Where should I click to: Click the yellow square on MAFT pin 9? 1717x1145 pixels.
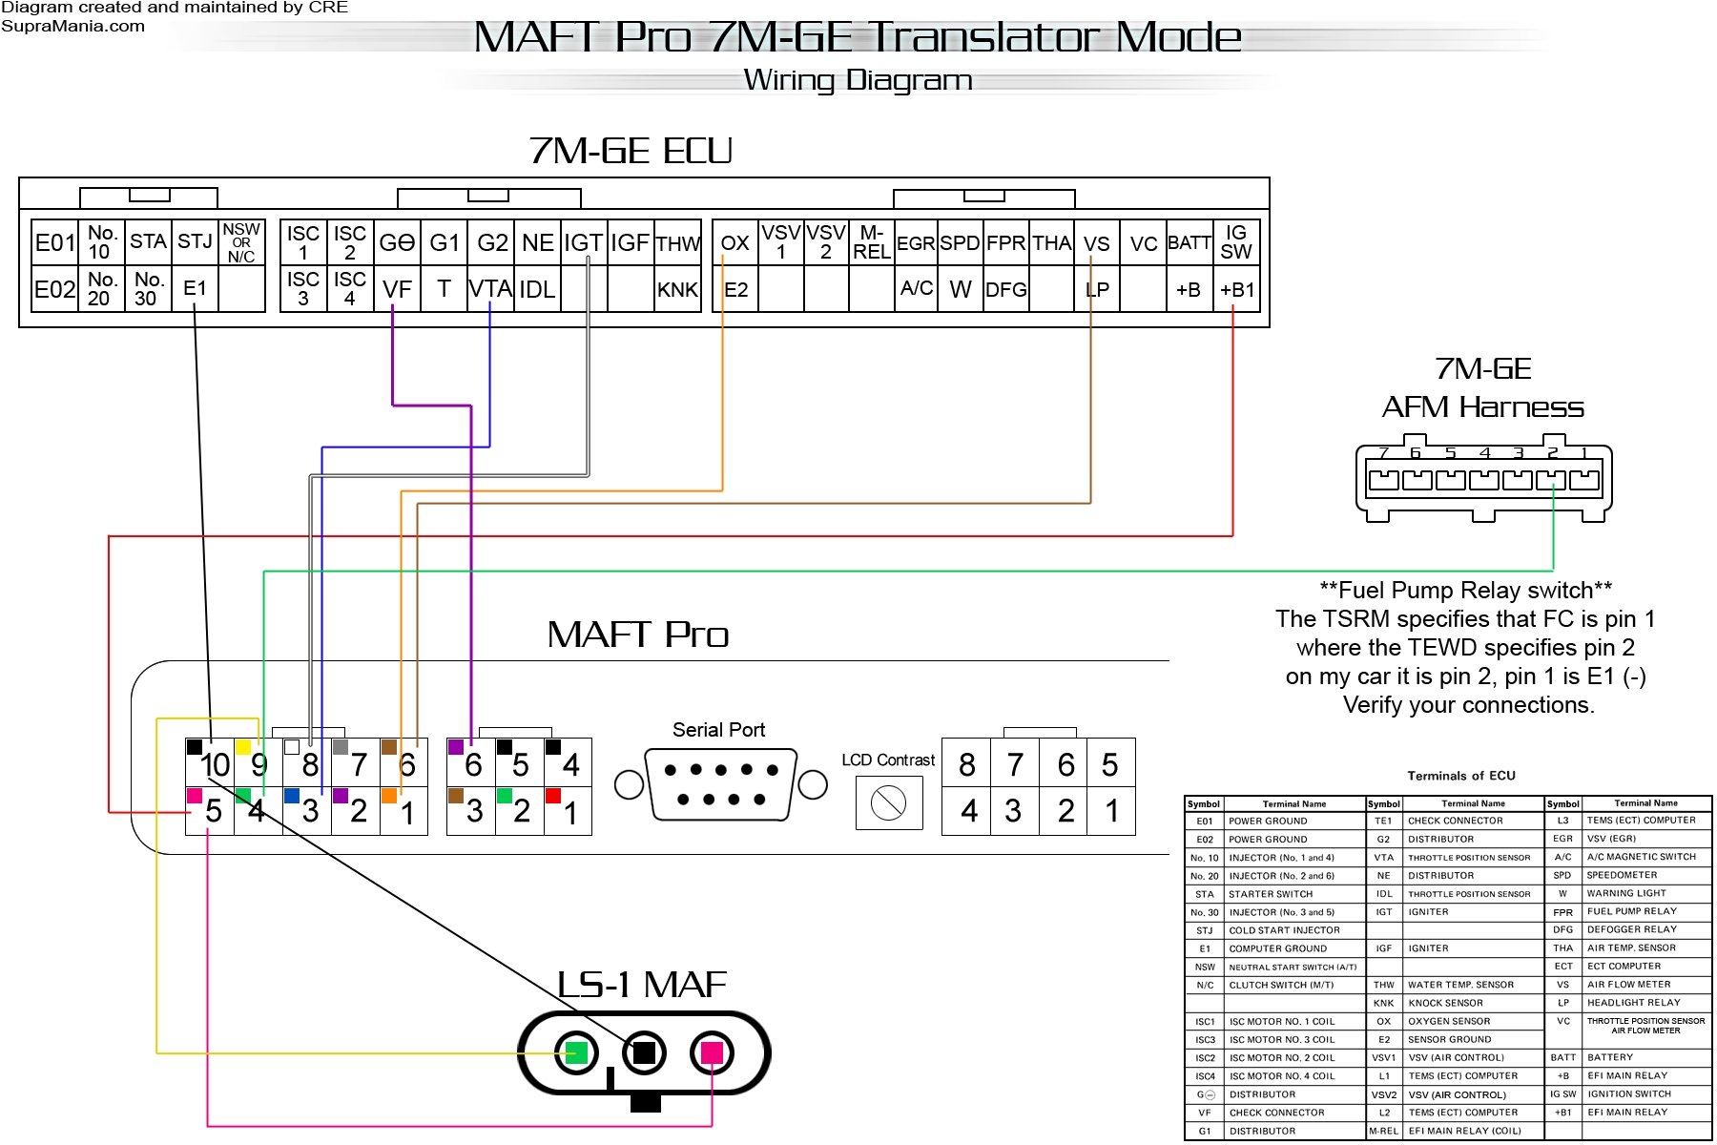click(x=243, y=747)
